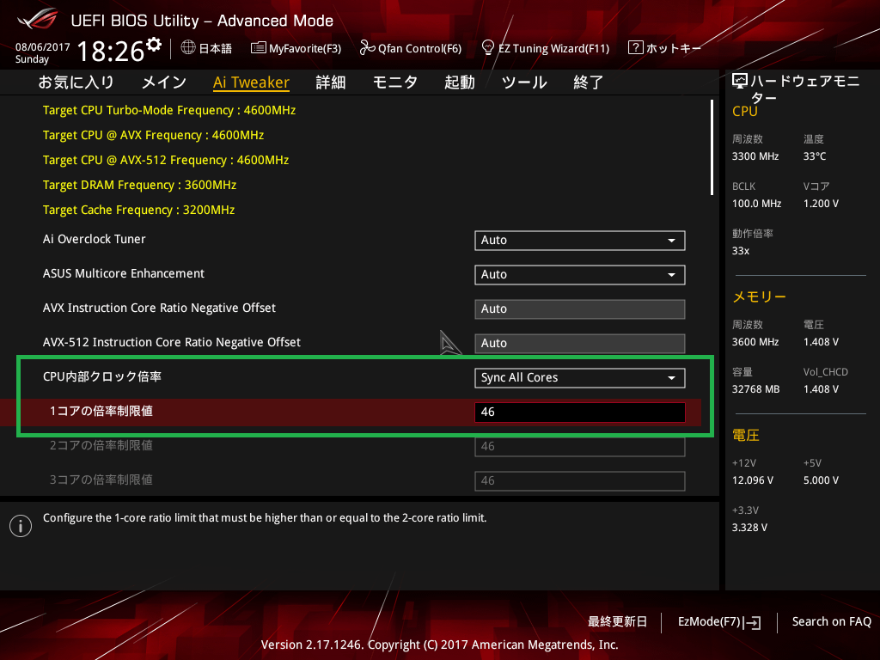Click the EzMode exit arrow icon
880x660 pixels.
coord(752,622)
